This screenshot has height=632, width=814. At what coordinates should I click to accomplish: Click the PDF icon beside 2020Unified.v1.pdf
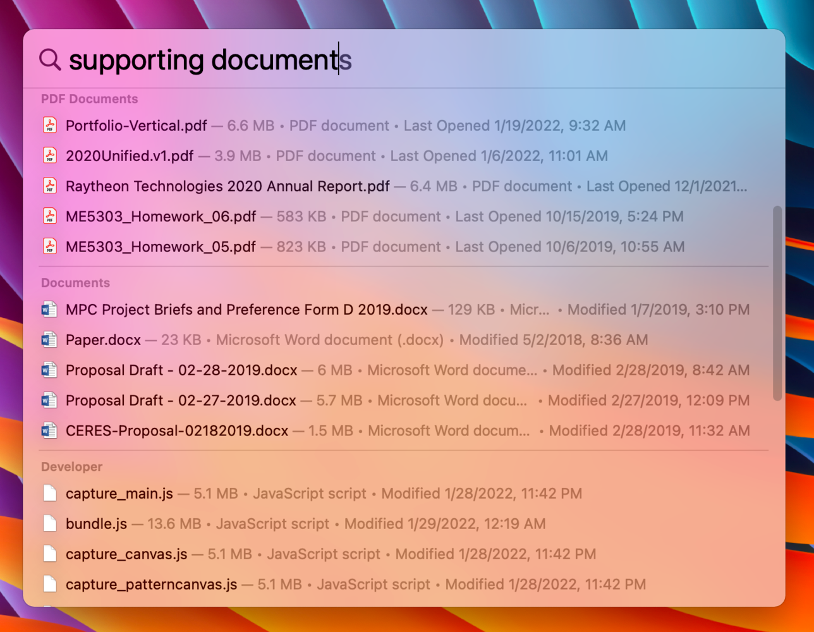click(x=50, y=155)
